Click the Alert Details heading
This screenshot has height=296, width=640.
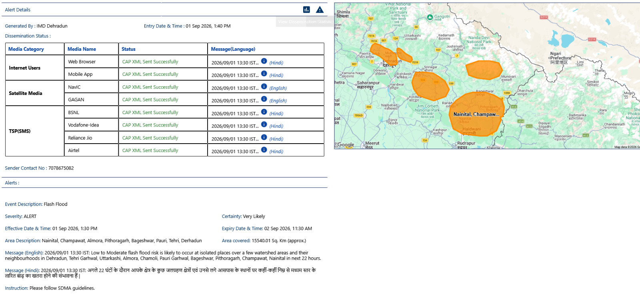[x=18, y=10]
